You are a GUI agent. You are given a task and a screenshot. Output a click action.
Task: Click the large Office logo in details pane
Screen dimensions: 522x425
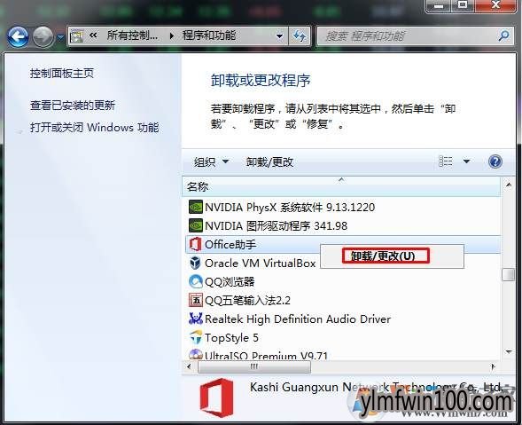click(216, 397)
